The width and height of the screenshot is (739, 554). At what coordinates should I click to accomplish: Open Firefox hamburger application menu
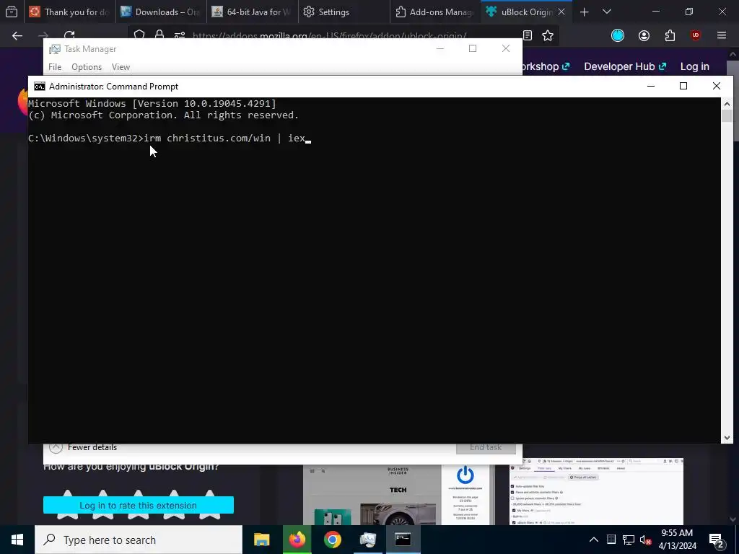click(722, 35)
